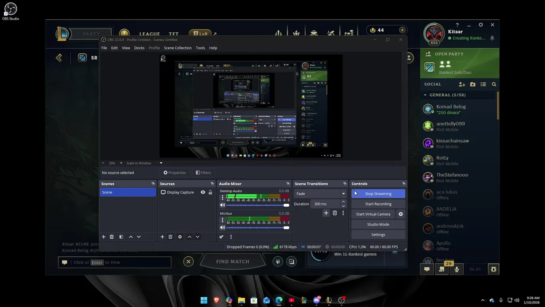
Task: Pop out the Scene Transitions dock icon
Action: 344,184
